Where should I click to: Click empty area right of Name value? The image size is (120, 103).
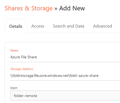pyautogui.click(x=78, y=57)
